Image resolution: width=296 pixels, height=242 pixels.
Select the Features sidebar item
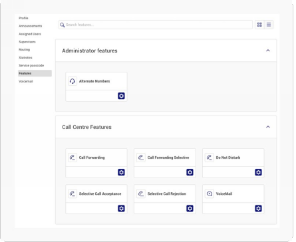click(x=35, y=73)
